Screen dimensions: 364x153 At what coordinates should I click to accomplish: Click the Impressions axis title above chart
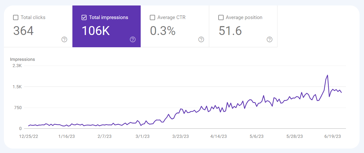22,59
